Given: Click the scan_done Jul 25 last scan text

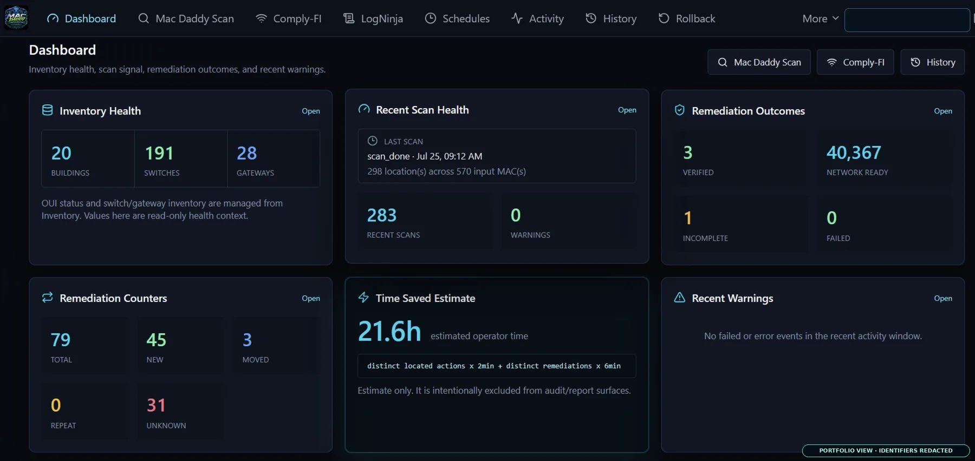Looking at the screenshot, I should tap(425, 156).
